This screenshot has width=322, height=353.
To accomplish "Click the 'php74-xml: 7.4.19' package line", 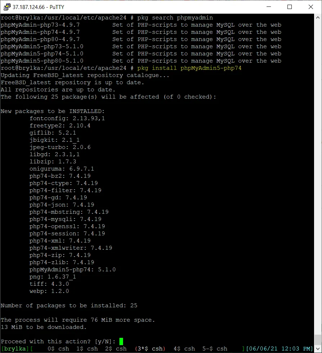I will (60, 241).
